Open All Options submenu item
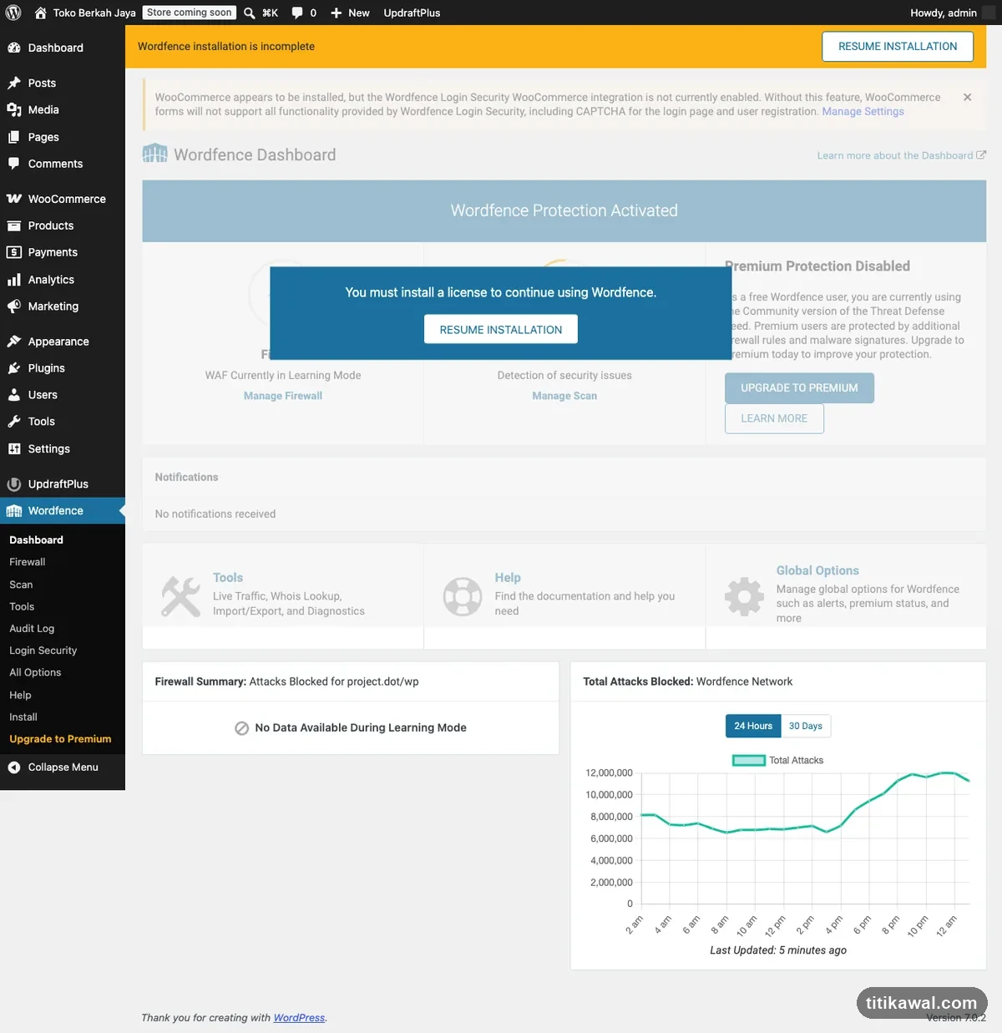Viewport: 1002px width, 1033px height. tap(35, 672)
